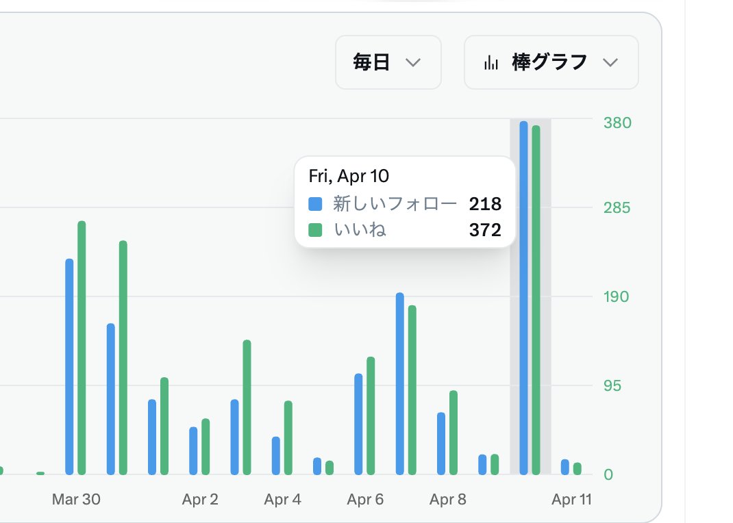Click the Mar 30 axis label

click(x=76, y=499)
